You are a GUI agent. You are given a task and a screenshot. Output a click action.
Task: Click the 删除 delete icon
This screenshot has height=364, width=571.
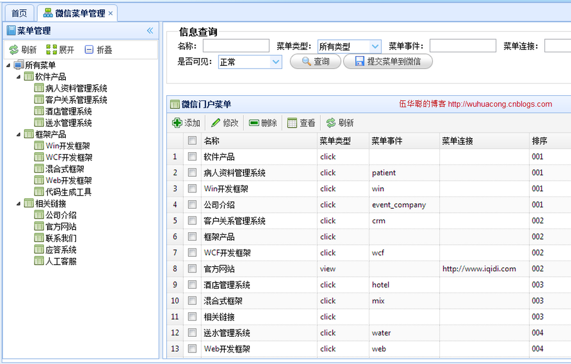pos(254,123)
